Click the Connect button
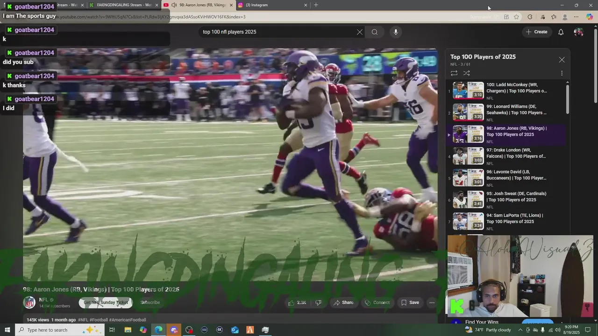Screen dimensions: 598x336 [377, 302]
